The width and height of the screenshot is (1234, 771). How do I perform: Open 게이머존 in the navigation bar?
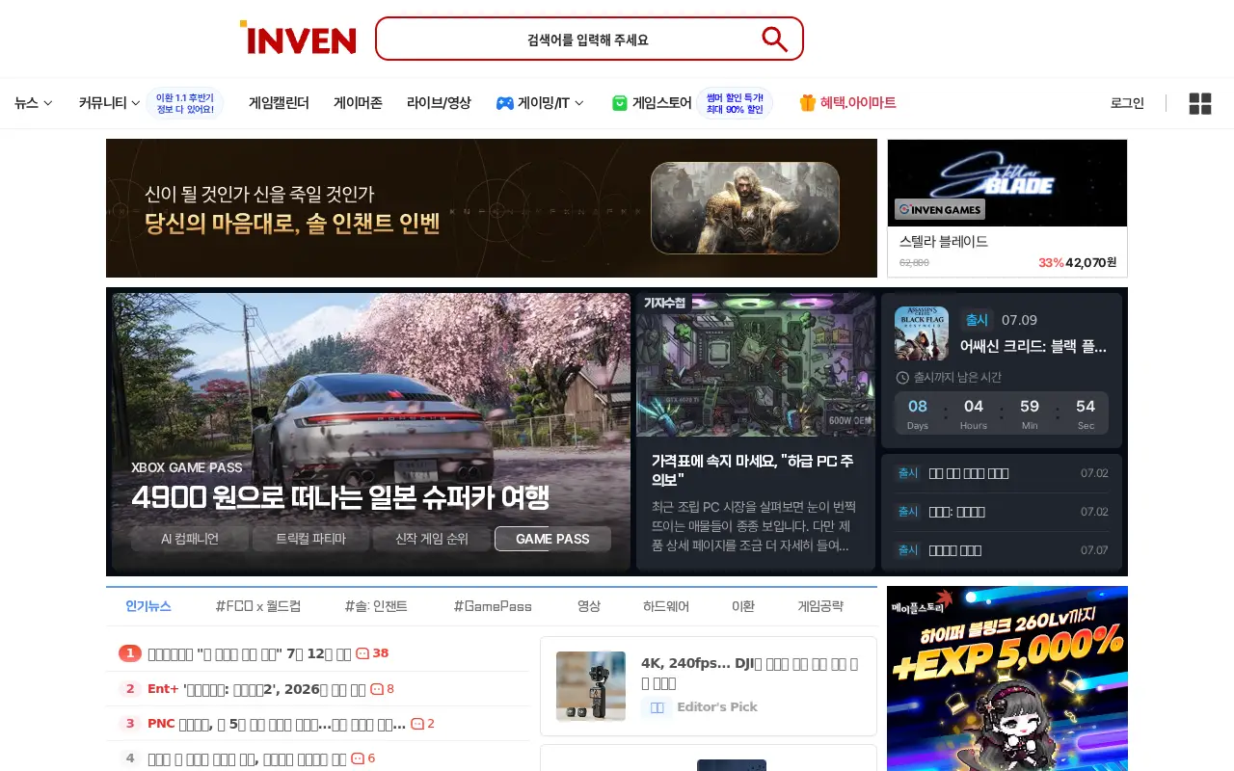tap(358, 103)
